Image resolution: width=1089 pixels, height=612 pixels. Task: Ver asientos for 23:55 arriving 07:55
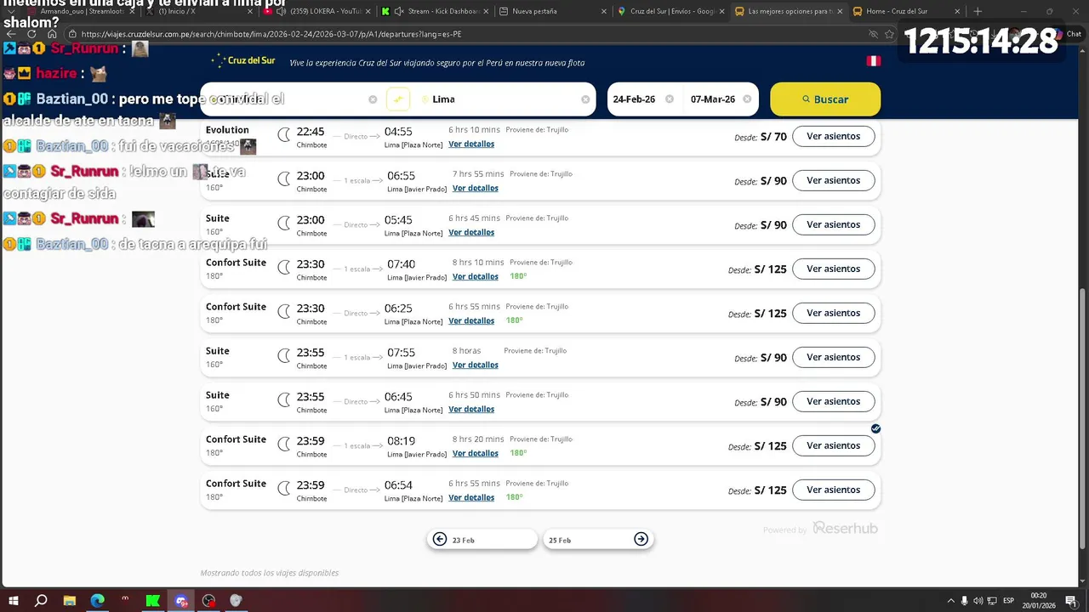point(833,357)
